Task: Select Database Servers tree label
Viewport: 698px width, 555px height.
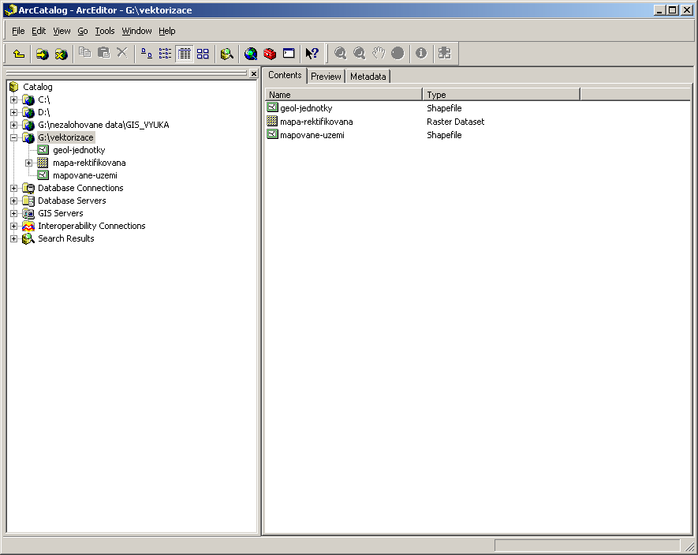Action: [72, 201]
